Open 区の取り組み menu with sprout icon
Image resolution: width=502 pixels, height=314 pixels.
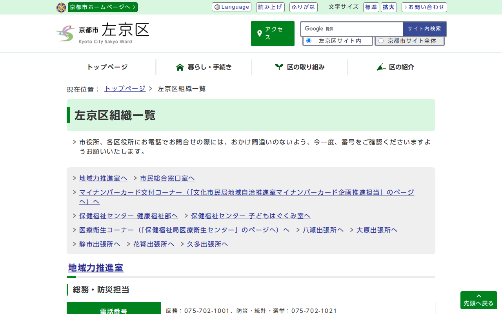pyautogui.click(x=300, y=67)
